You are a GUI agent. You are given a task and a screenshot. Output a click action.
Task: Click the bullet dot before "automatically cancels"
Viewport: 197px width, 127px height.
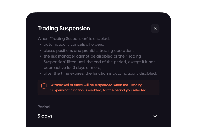pos(41,45)
